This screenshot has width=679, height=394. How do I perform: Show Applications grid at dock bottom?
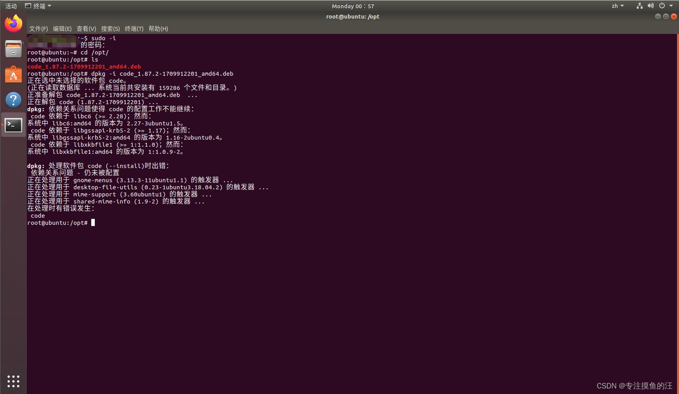13,381
